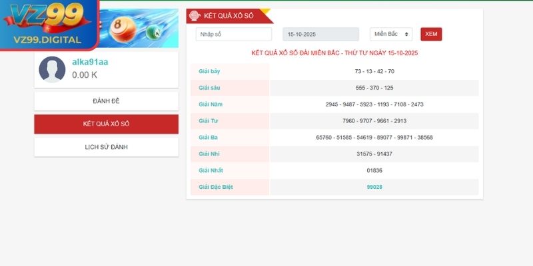Select the KẾT QUẢ XỔ SỐ sidebar item
Viewport: 533px width, 266px height.
[107, 124]
